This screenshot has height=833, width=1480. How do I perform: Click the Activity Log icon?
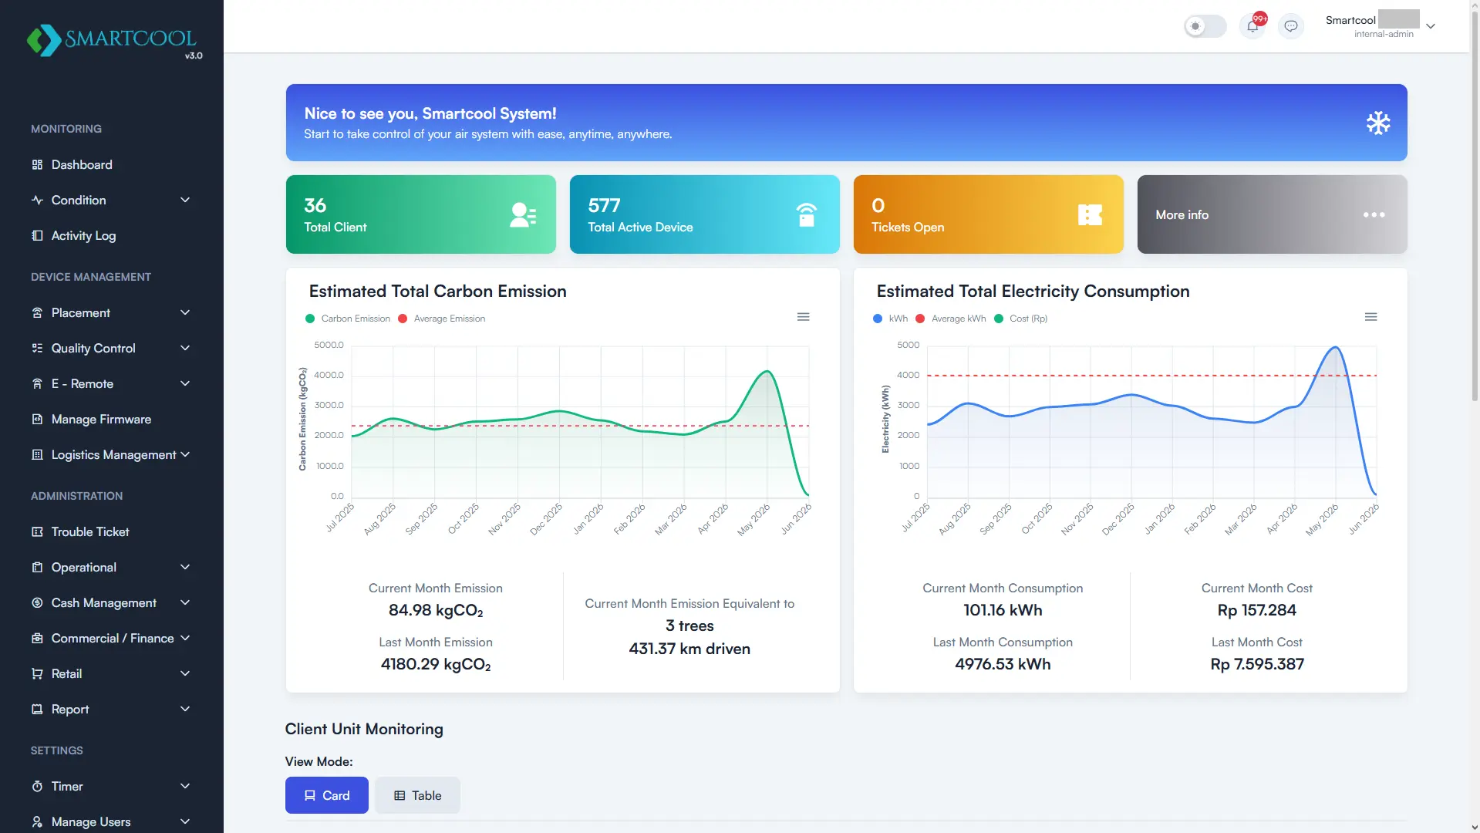[x=37, y=236]
